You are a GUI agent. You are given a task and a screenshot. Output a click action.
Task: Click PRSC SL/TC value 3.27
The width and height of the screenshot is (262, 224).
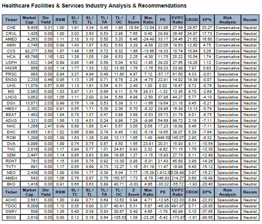pos(75,74)
